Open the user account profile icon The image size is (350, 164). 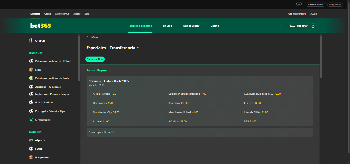tap(313, 26)
